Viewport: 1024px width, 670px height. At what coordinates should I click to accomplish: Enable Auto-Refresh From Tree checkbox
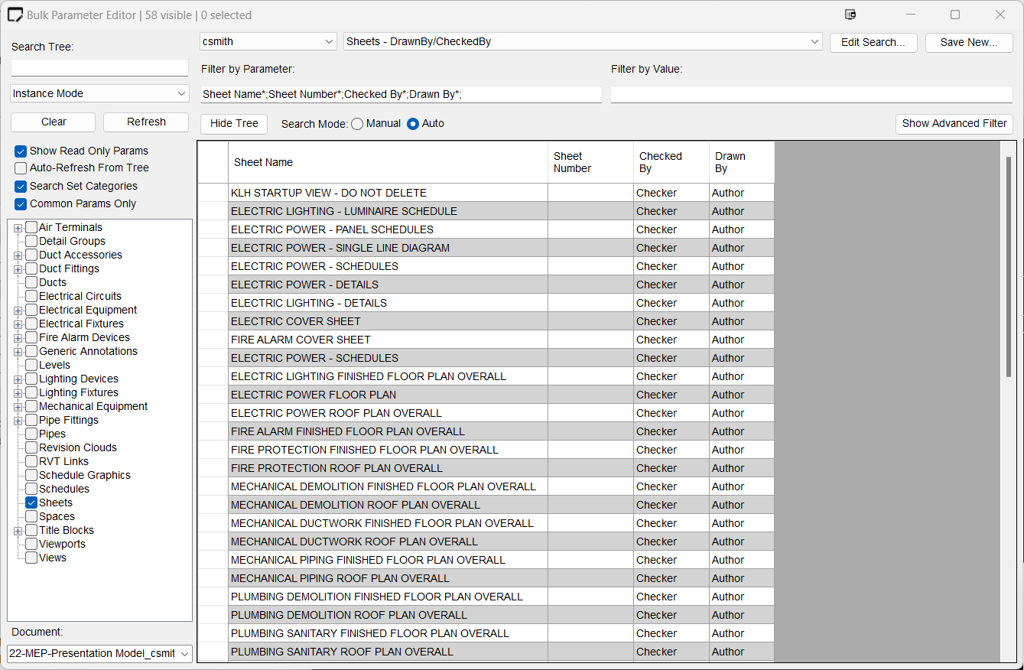tap(21, 168)
